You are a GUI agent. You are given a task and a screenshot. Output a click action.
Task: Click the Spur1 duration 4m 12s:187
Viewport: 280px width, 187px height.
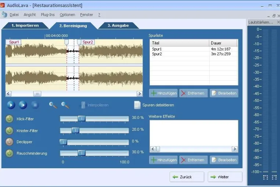tap(221, 49)
